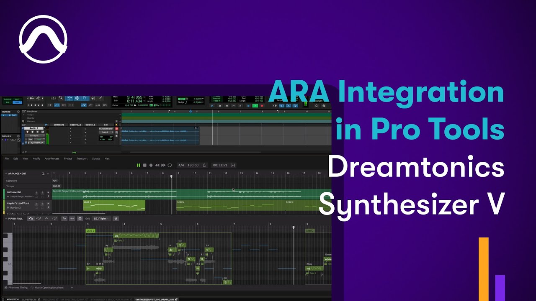Open the Synthesizer V File menu
536x301 pixels.
7,159
